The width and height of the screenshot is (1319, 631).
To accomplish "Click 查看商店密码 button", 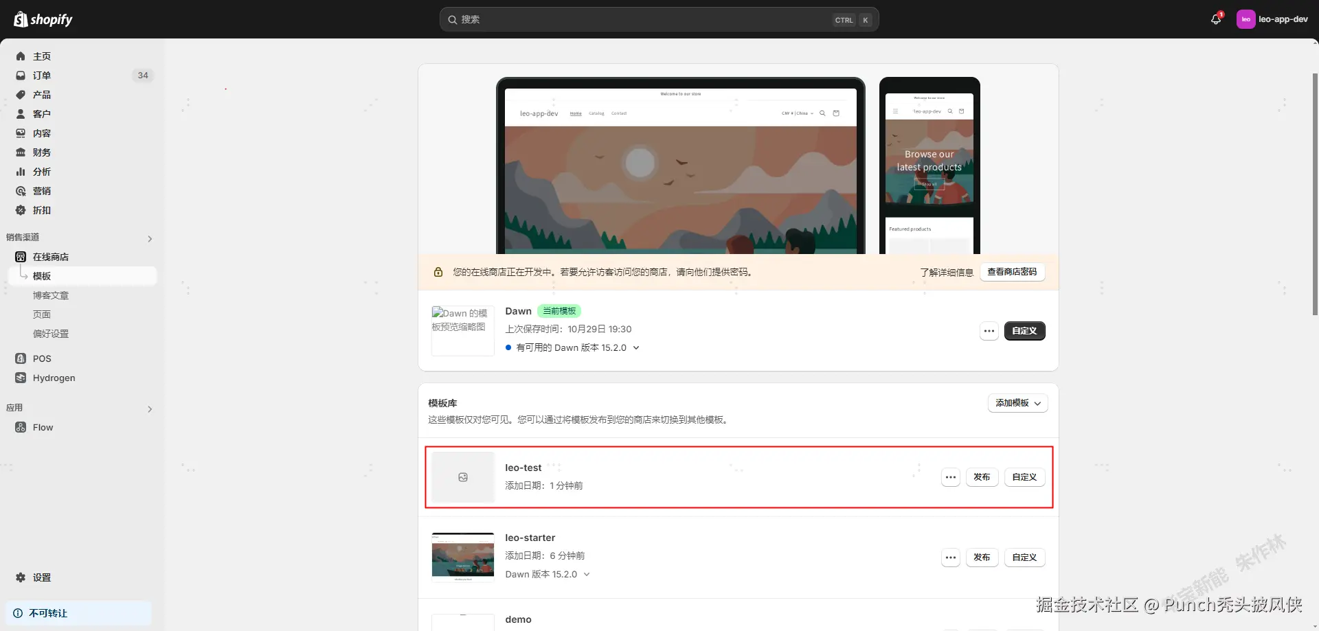I will point(1012,272).
